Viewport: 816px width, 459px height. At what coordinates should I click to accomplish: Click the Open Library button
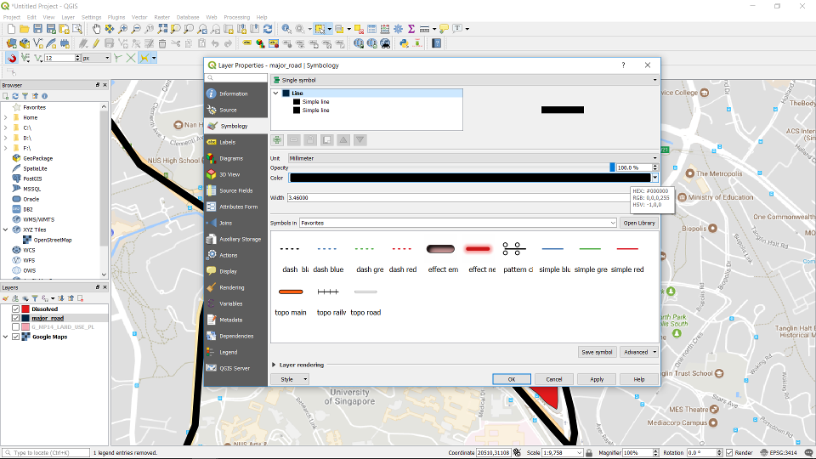click(639, 223)
